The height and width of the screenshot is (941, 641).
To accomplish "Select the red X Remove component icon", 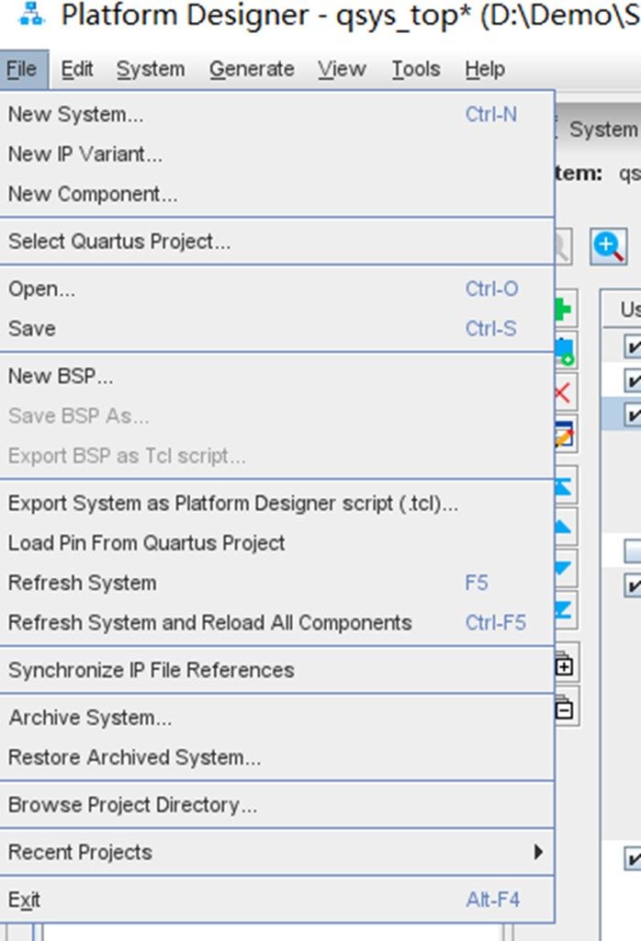I will tap(562, 388).
